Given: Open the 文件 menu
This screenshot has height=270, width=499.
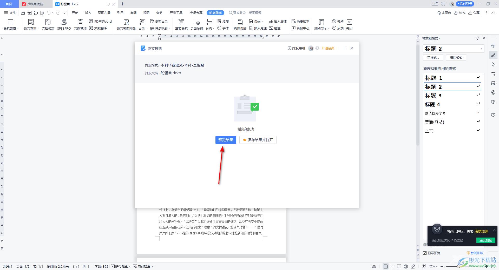Looking at the screenshot, I should (x=10, y=13).
